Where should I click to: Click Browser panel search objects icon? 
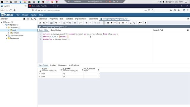tap(35, 19)
